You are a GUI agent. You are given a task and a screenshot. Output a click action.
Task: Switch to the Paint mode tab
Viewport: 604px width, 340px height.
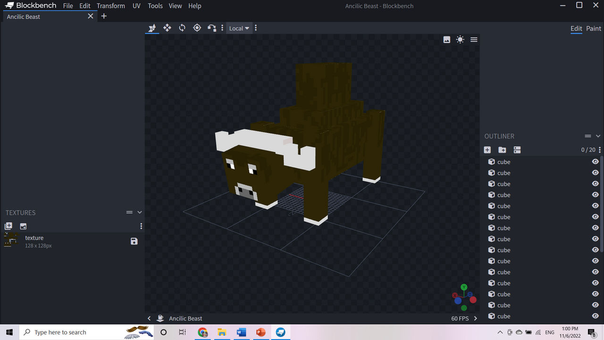pos(594,28)
